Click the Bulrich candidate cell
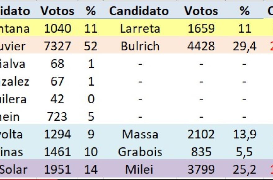This screenshot has width=273, height=180. [x=140, y=46]
